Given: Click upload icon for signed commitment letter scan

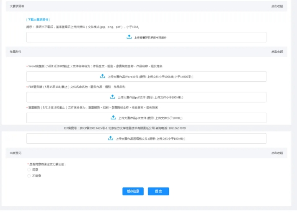Looking at the screenshot, I should tap(129, 37).
